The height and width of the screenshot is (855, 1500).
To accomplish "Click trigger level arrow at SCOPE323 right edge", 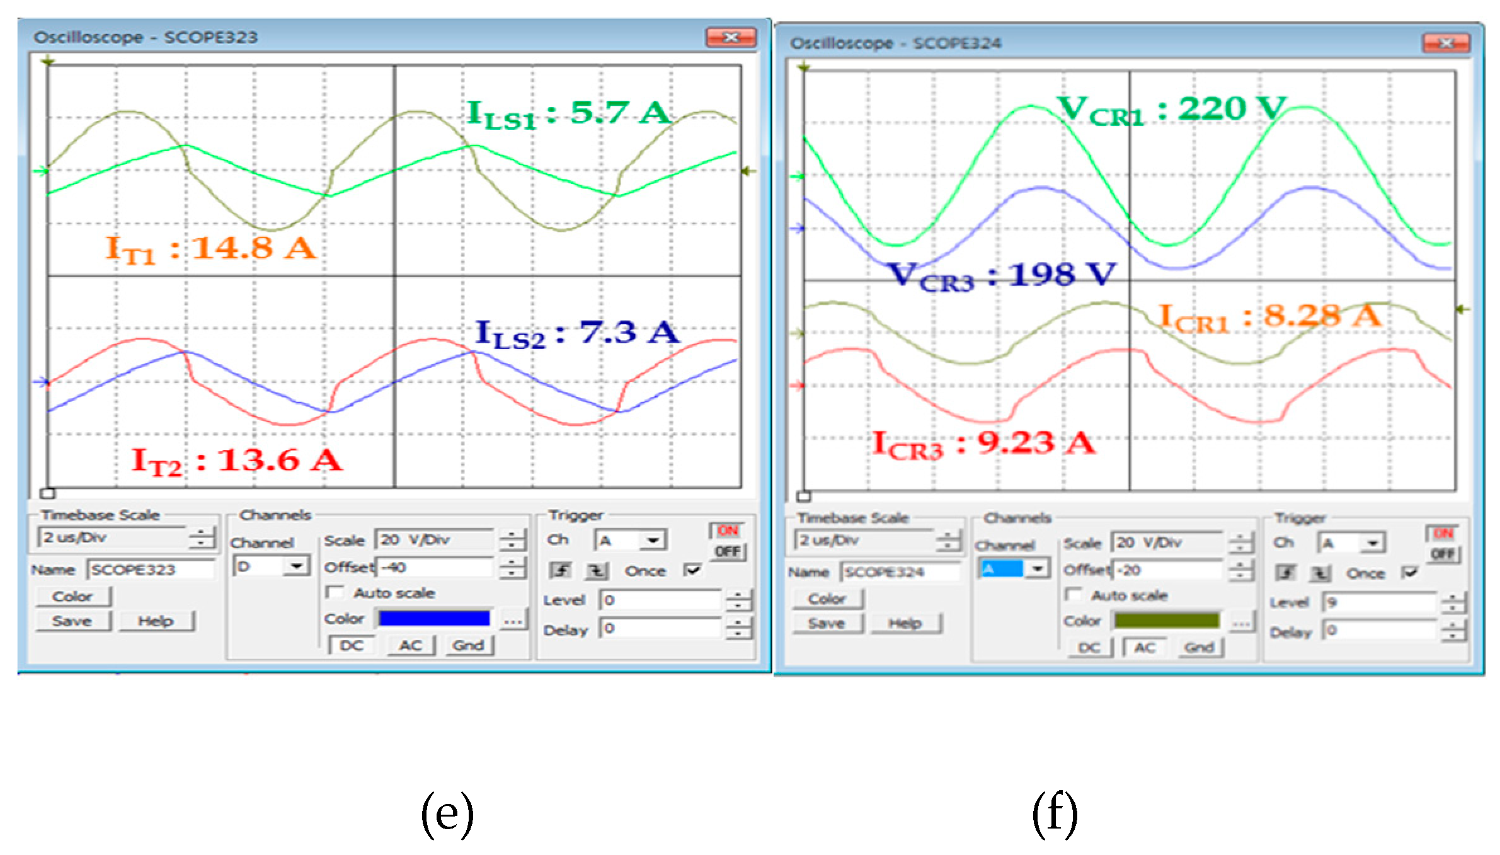I will click(749, 171).
